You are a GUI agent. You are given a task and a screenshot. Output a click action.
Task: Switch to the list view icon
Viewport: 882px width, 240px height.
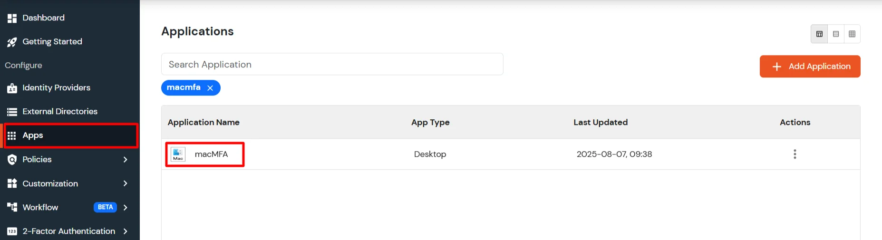[x=836, y=34]
